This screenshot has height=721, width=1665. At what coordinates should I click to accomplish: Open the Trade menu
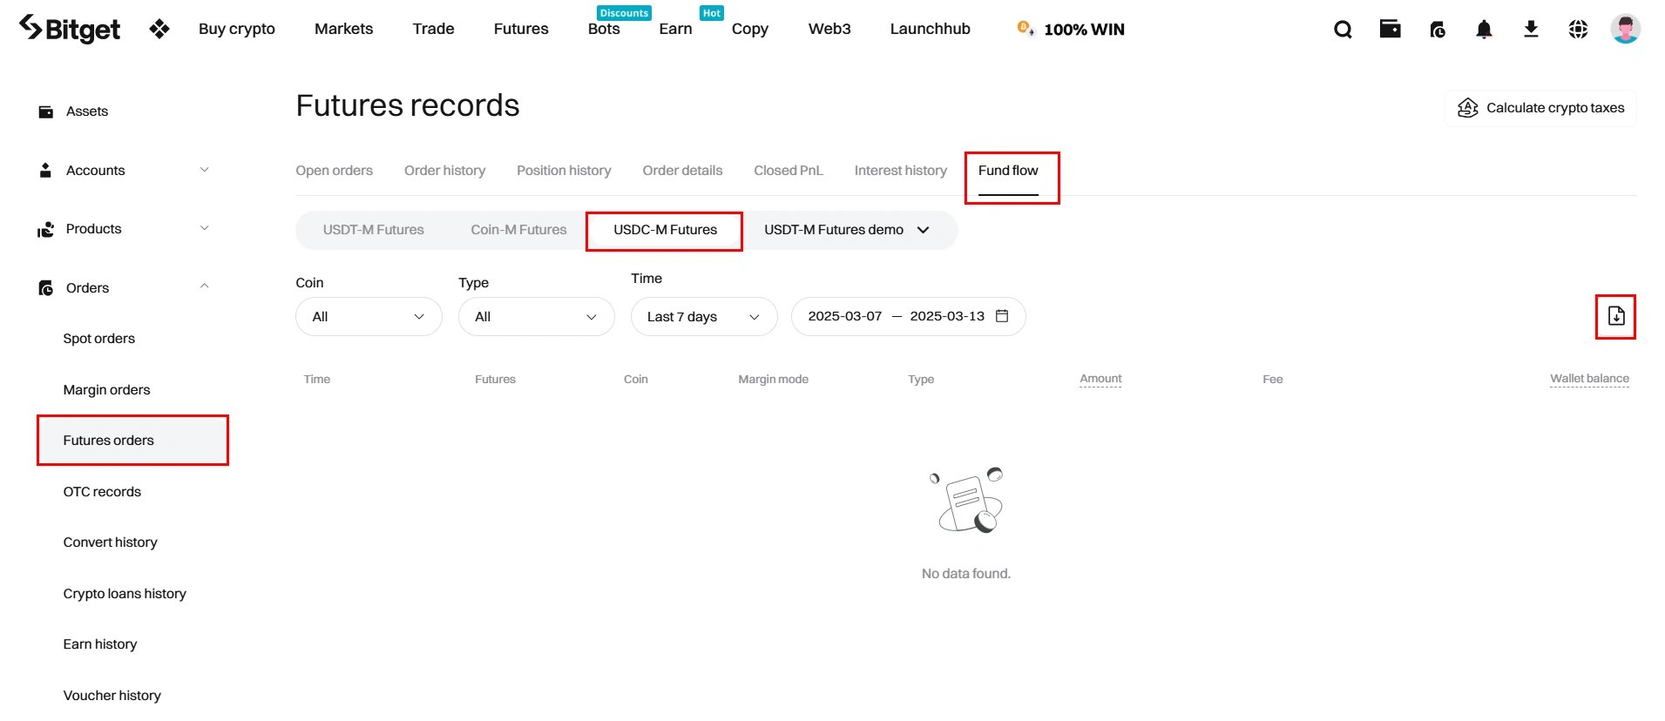coord(433,29)
